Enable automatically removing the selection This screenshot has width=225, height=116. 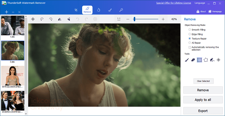[190, 47]
